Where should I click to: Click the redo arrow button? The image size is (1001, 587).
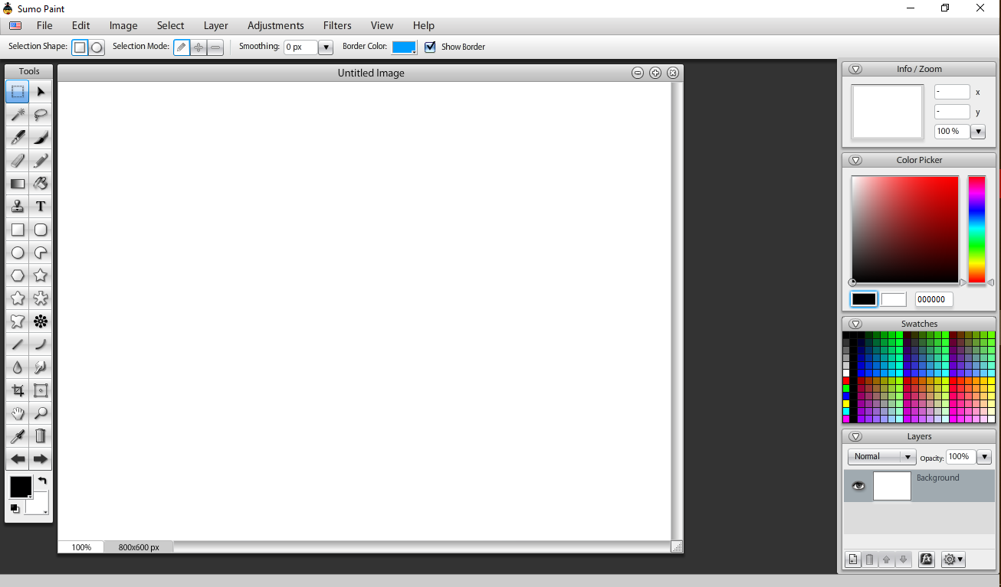pos(41,458)
